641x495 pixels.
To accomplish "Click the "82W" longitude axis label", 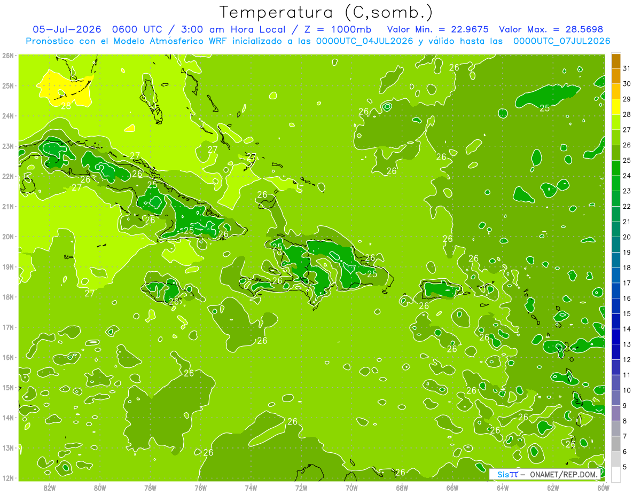I will coord(50,488).
